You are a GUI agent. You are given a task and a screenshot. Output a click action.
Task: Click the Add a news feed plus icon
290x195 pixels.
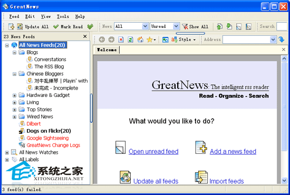coord(201,148)
